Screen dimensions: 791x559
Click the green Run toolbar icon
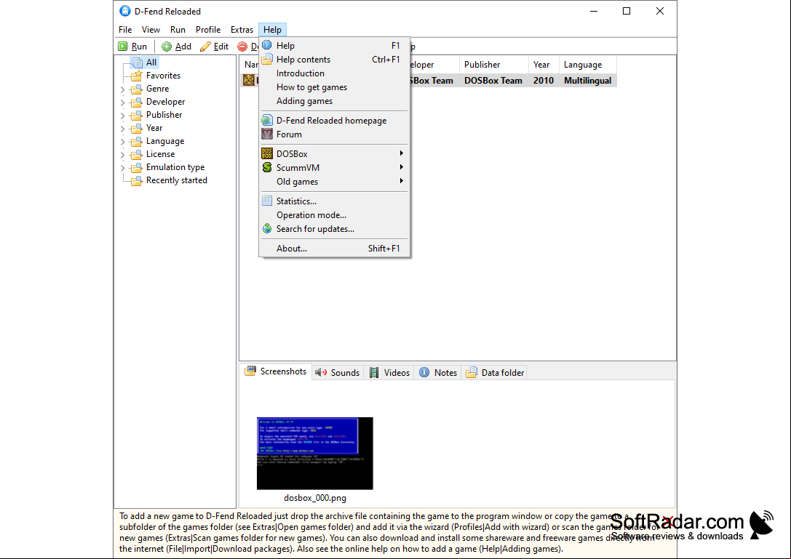point(122,47)
